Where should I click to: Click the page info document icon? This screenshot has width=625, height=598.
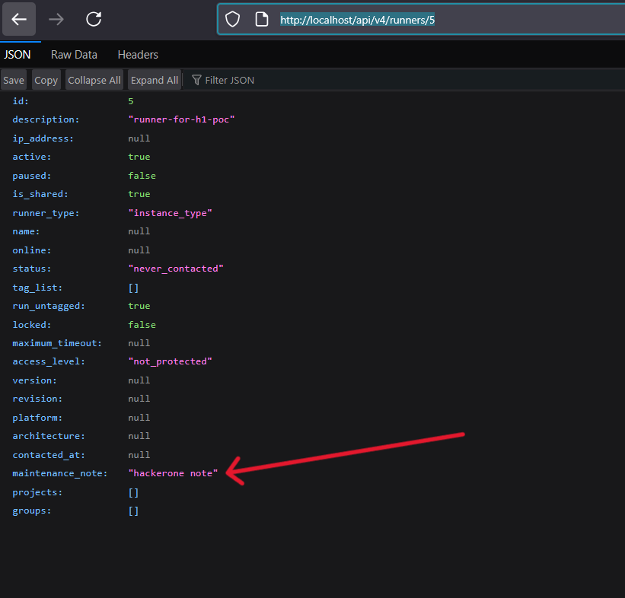[x=261, y=20]
